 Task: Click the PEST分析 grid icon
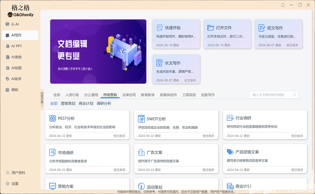52,118
